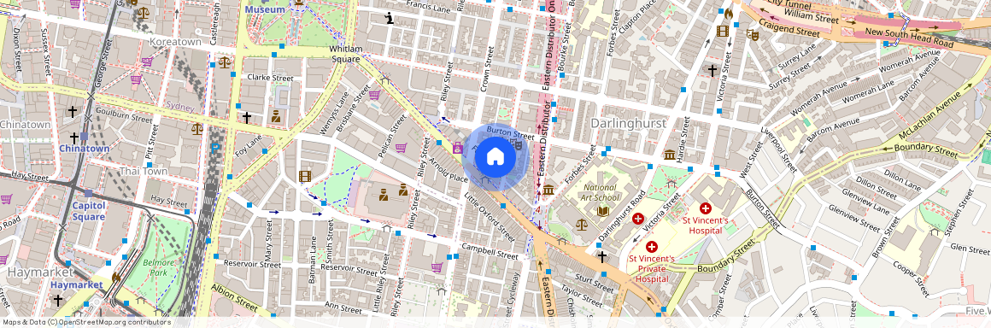Select the church cross beside Chinatown station square
The image size is (991, 328).
[74, 138]
